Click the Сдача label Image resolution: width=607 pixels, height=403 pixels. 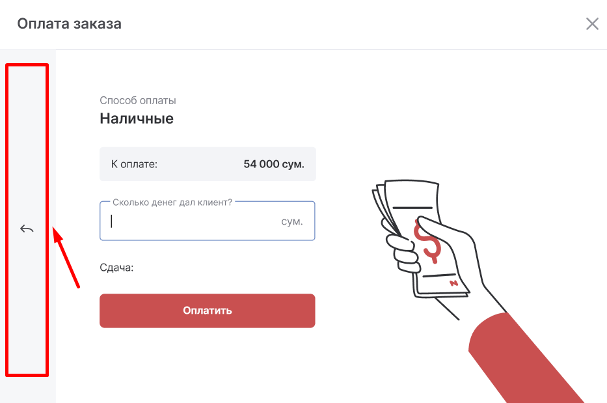point(116,268)
